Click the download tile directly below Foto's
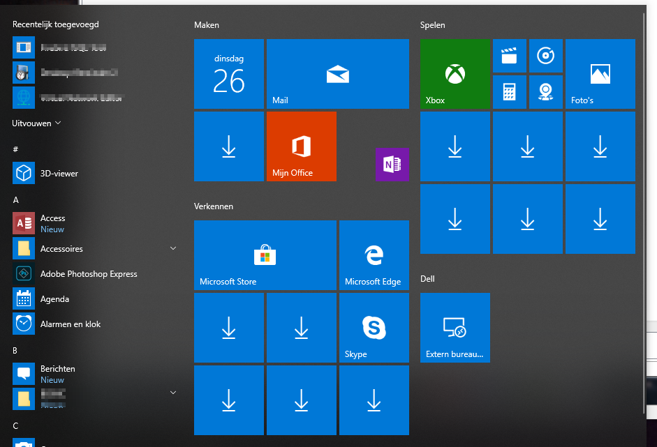Image resolution: width=657 pixels, height=447 pixels. click(x=600, y=146)
